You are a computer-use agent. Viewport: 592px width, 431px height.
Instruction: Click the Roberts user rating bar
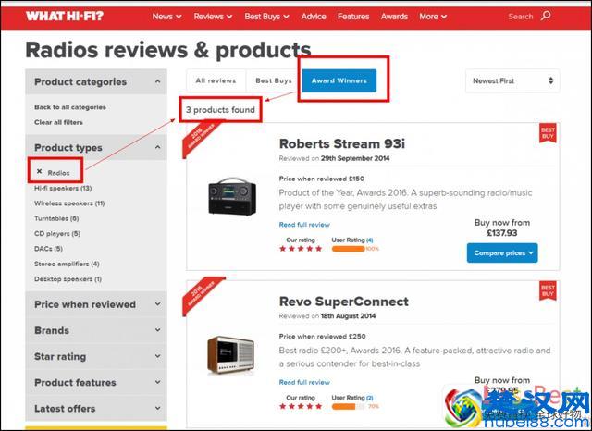(349, 248)
